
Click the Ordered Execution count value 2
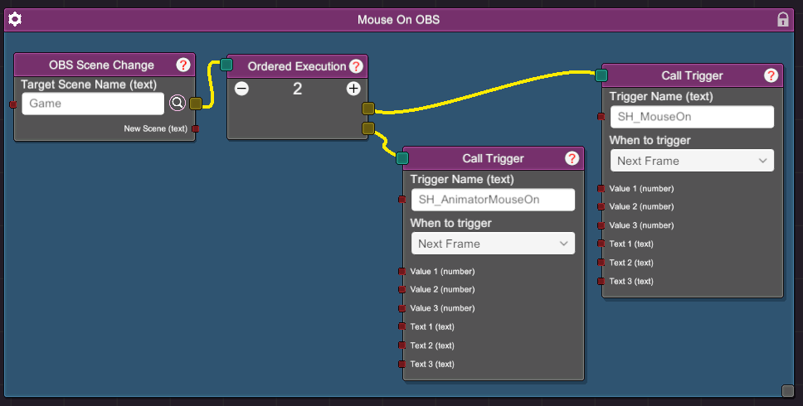point(298,89)
